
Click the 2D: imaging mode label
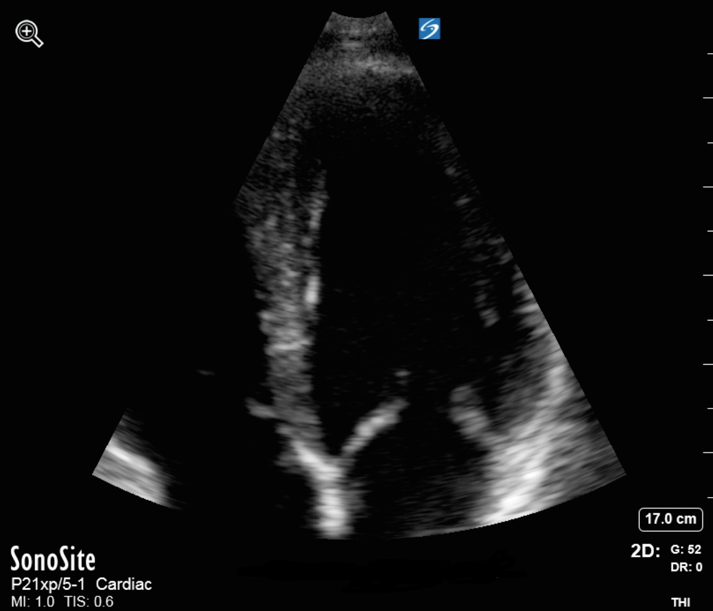click(645, 551)
